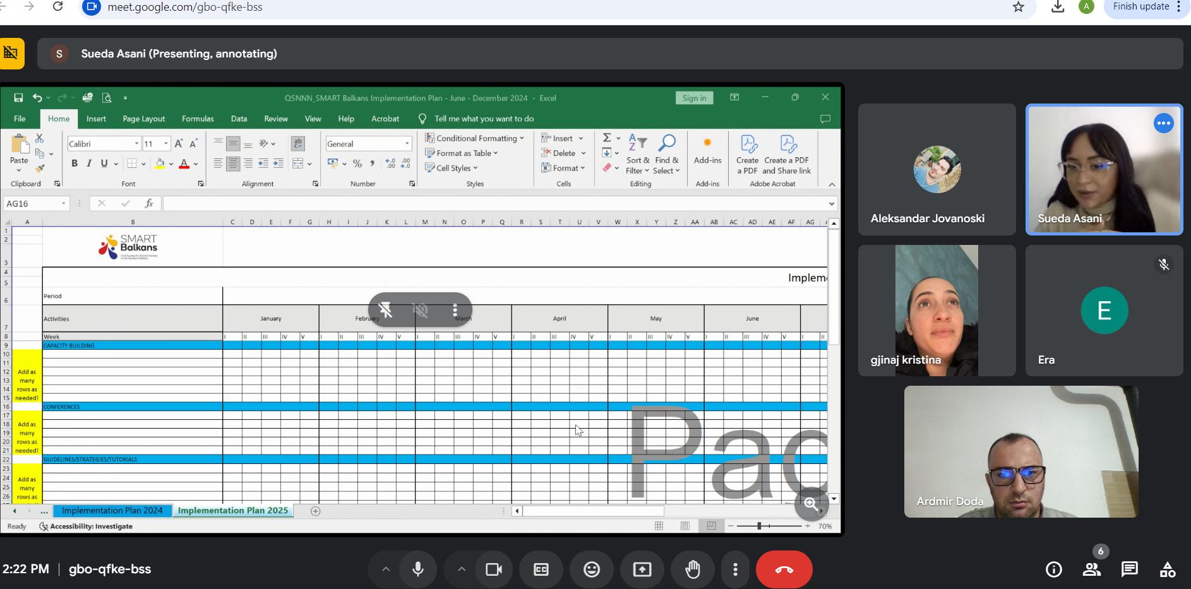Expand audio settings arrow beside microphone

(386, 569)
